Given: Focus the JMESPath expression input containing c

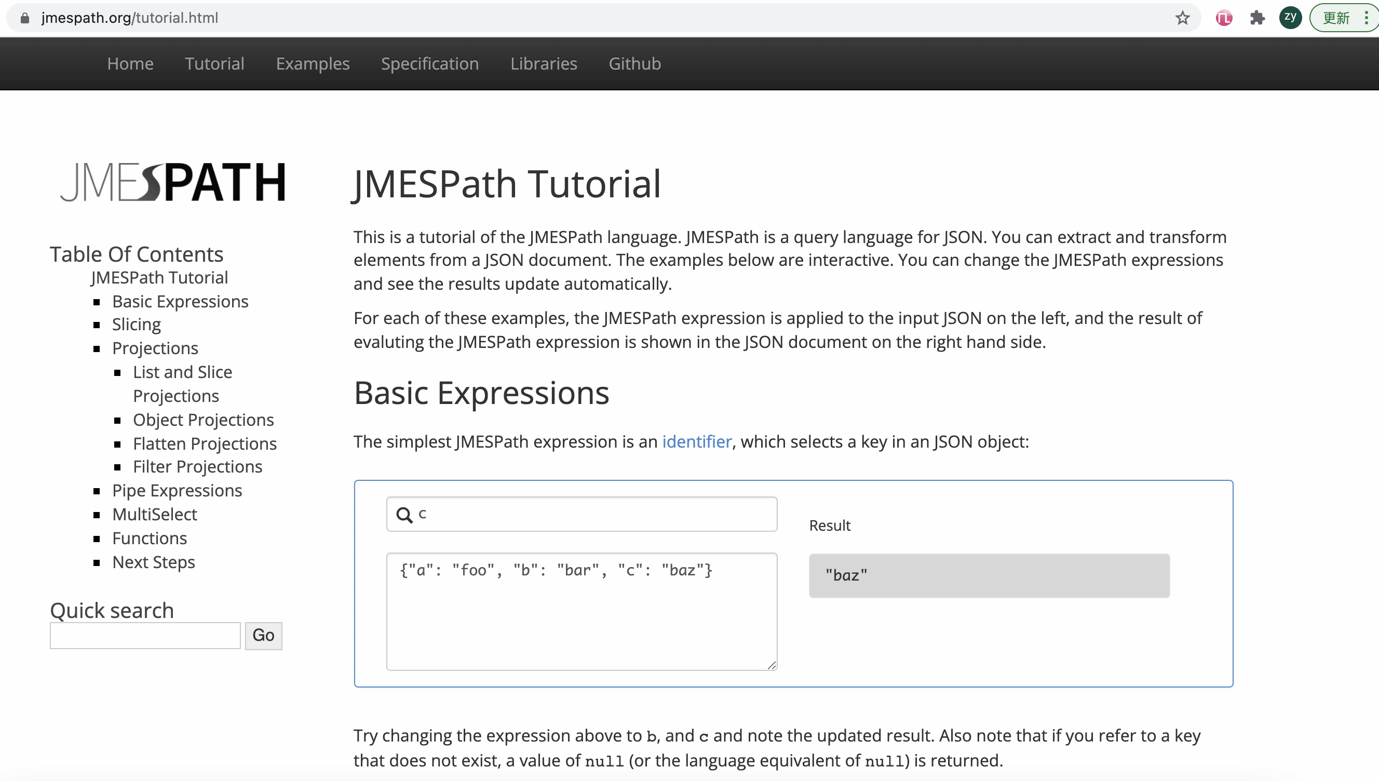Looking at the screenshot, I should click(x=590, y=514).
